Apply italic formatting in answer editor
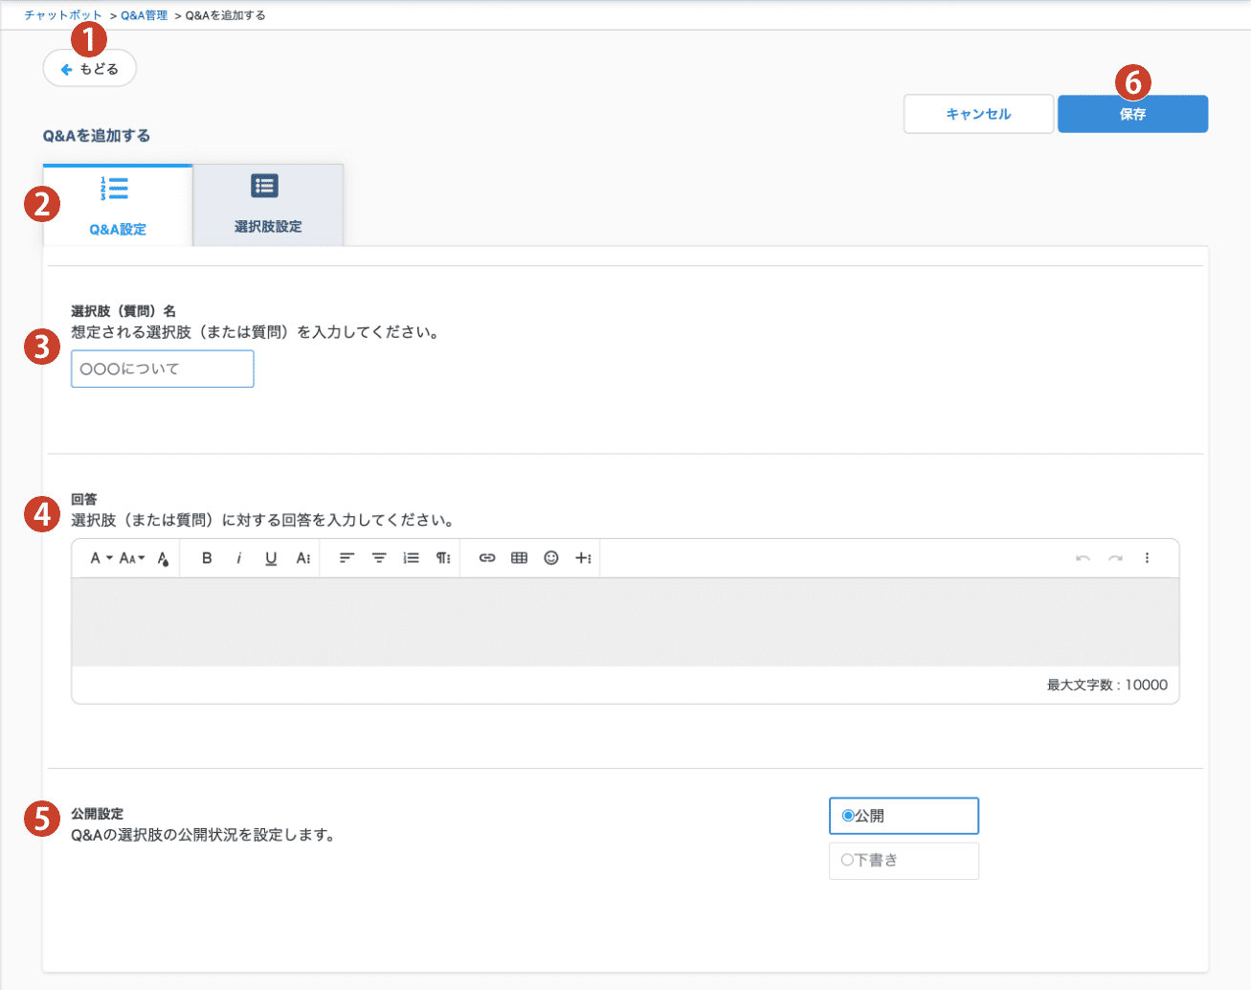The width and height of the screenshot is (1251, 990). point(239,558)
